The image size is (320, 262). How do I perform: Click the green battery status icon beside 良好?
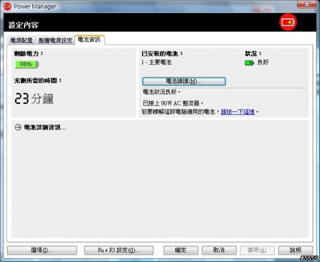point(249,62)
